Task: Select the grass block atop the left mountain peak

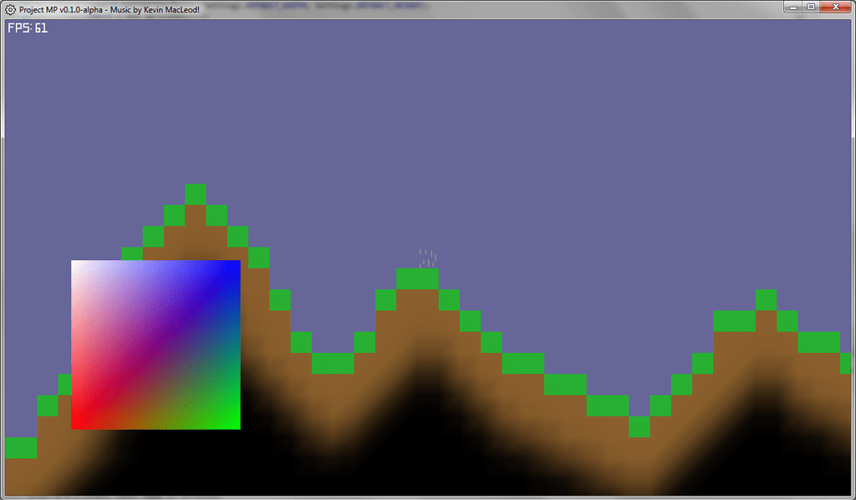Action: coord(195,193)
